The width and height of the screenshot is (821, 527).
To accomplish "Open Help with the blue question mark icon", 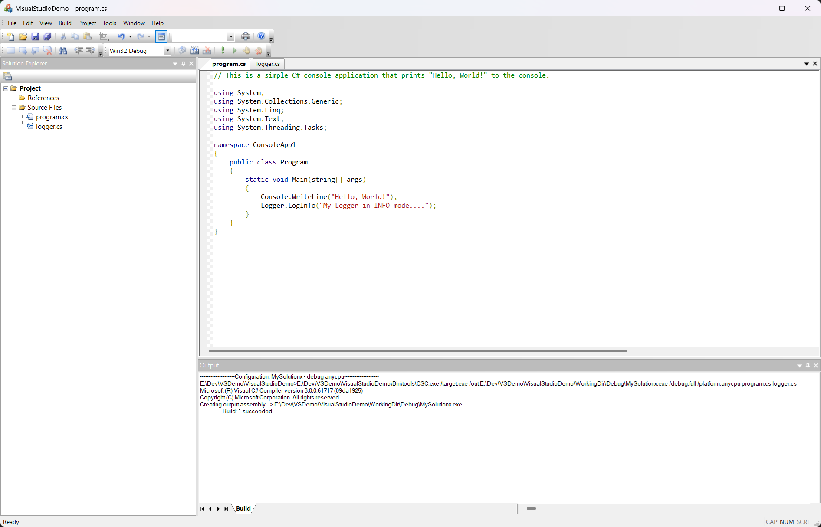I will click(261, 36).
